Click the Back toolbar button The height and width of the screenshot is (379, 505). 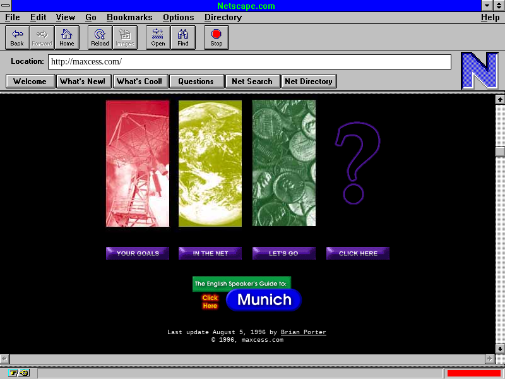(17, 38)
